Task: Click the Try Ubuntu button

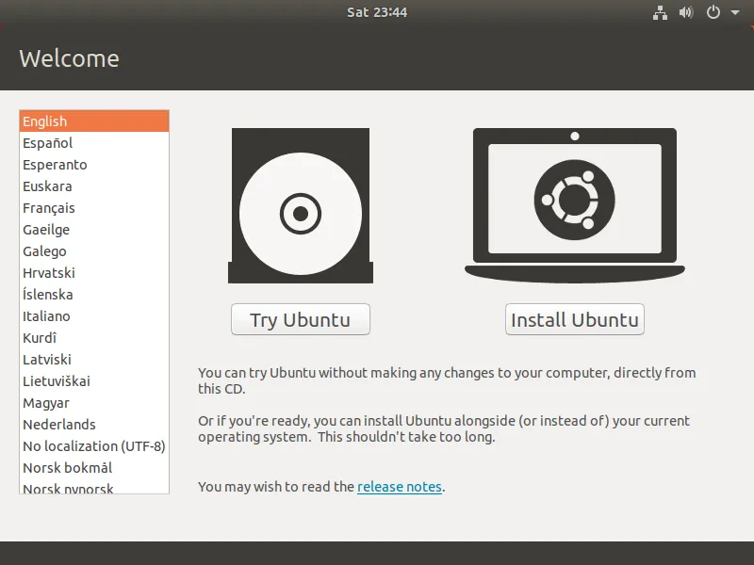Action: coord(300,319)
